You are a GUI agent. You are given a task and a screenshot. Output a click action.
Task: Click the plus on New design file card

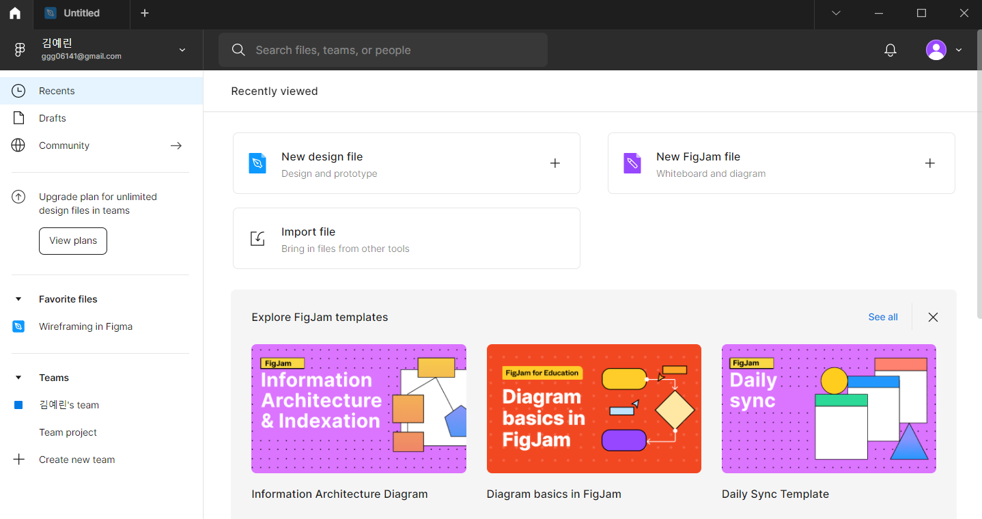(555, 163)
